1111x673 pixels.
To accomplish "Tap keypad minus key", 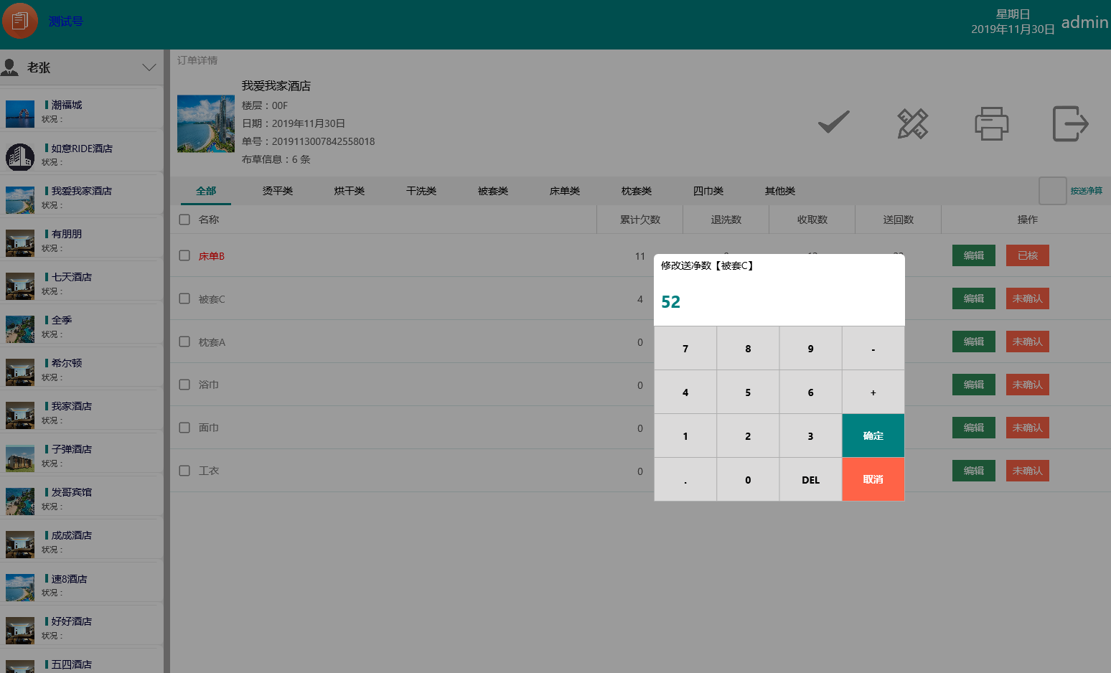I will [873, 349].
